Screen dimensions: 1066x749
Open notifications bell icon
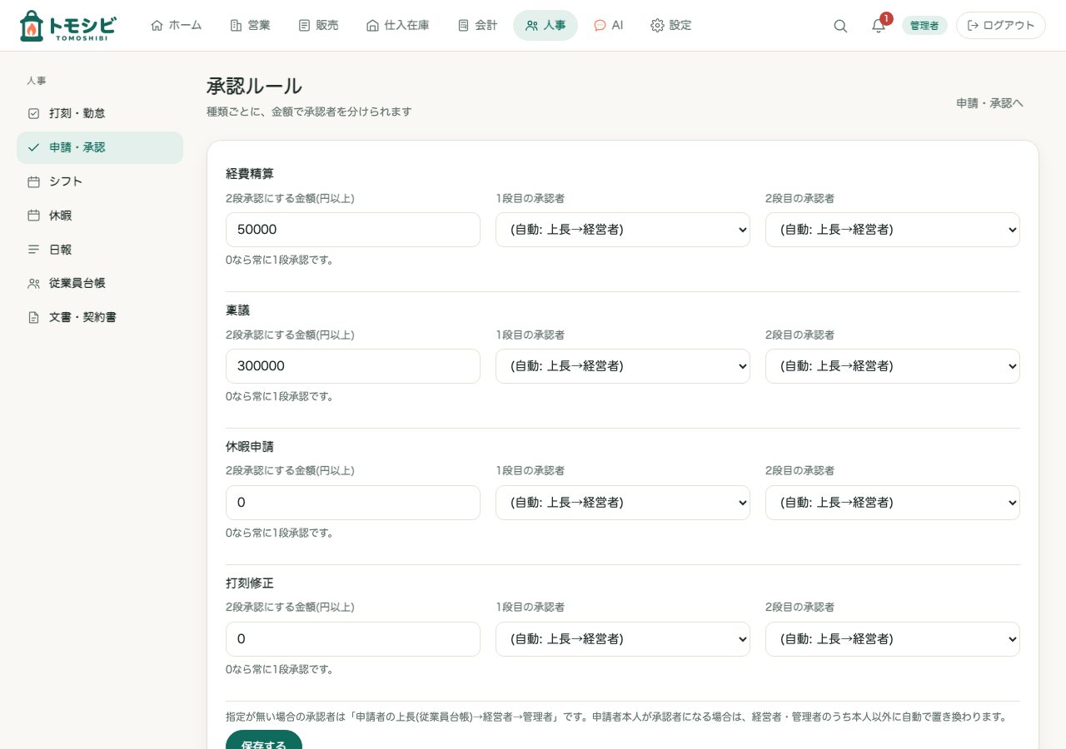click(879, 26)
